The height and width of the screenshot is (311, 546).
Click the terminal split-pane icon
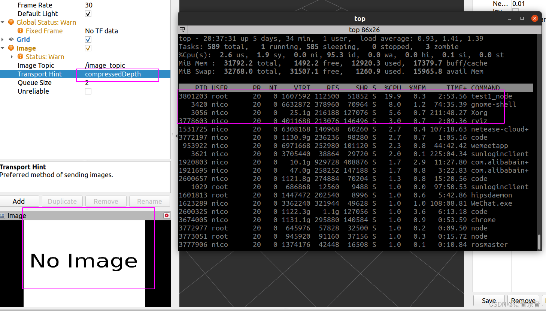(182, 30)
